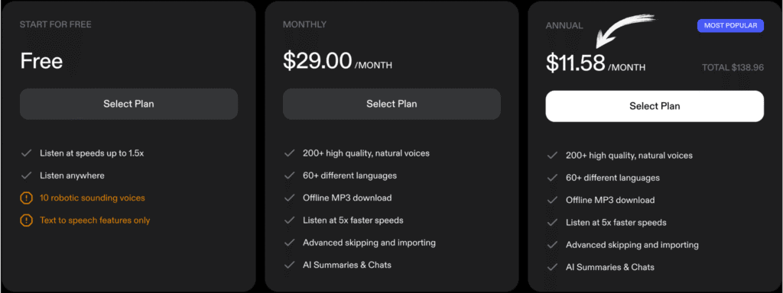Viewport: 783px width, 293px height.
Task: Click checkmark next to Listen anywhere
Action: coord(26,175)
